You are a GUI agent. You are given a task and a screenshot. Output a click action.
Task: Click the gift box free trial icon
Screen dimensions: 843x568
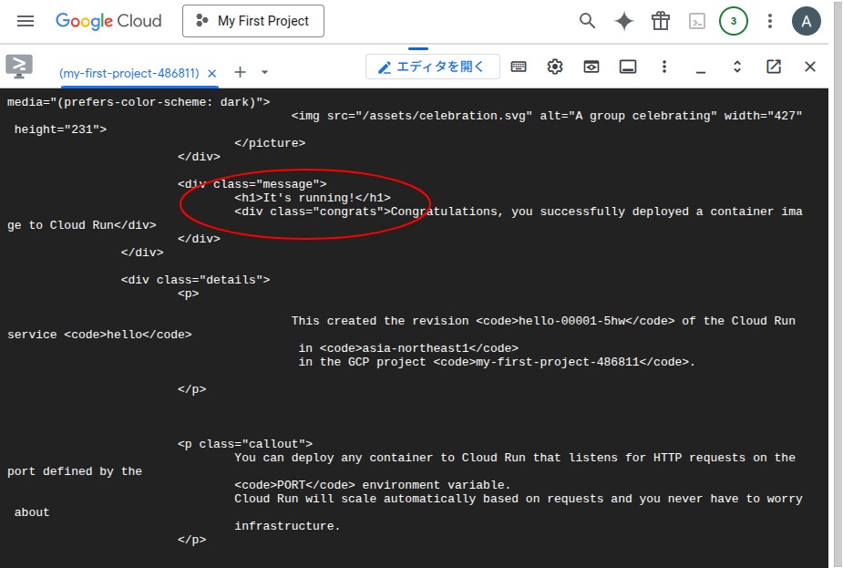(x=661, y=21)
